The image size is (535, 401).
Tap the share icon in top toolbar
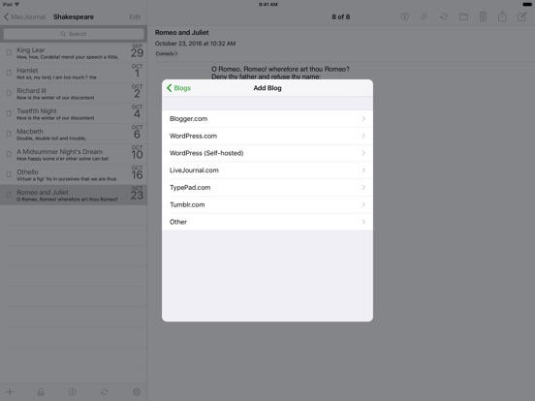pos(502,16)
